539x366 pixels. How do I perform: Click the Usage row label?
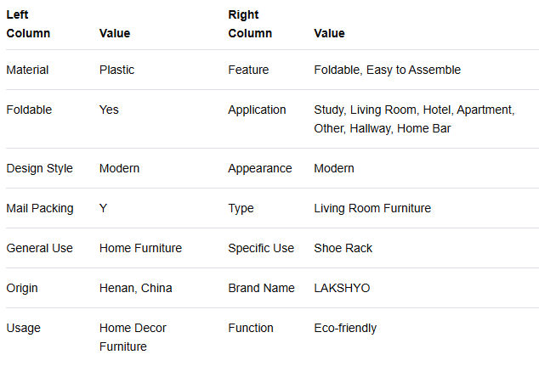pyautogui.click(x=23, y=328)
